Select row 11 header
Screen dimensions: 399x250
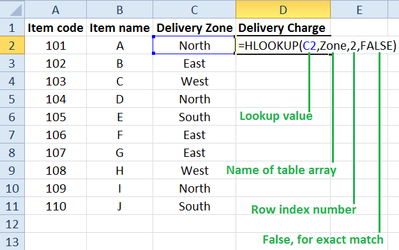click(x=12, y=206)
